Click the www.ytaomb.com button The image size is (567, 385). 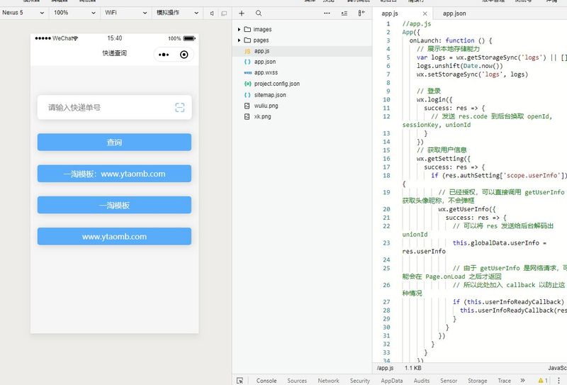114,236
